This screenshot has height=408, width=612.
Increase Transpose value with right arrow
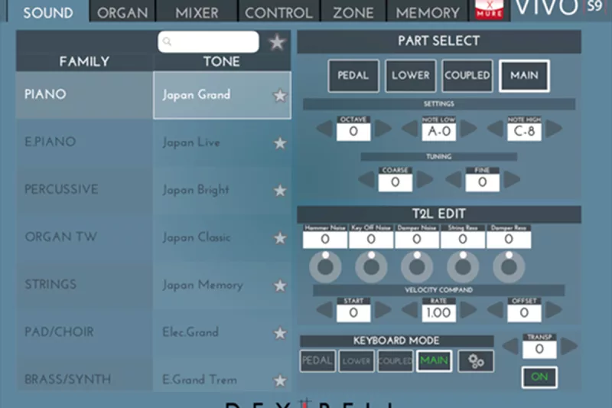click(569, 347)
